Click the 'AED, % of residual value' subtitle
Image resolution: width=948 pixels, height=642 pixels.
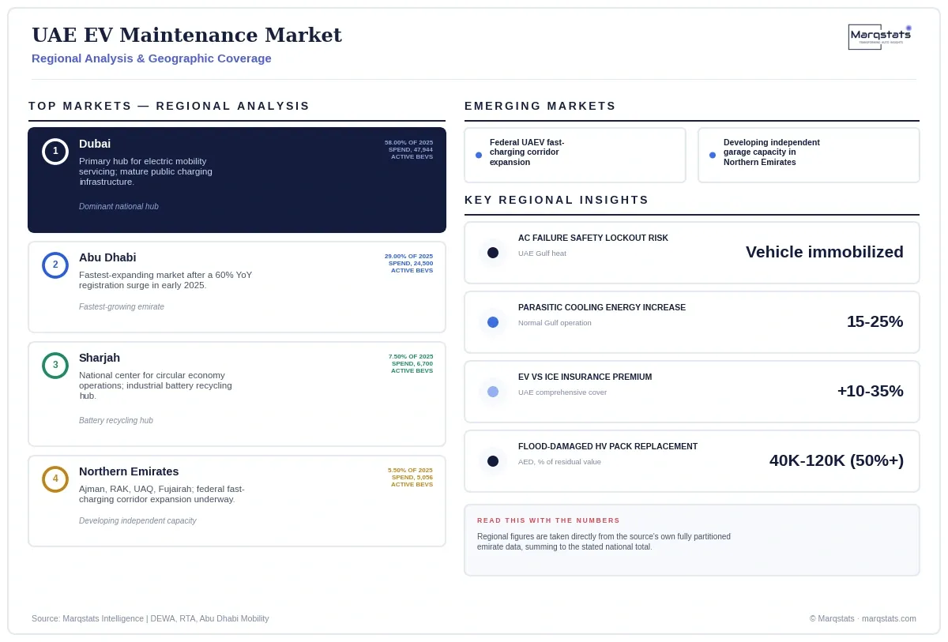[559, 462]
